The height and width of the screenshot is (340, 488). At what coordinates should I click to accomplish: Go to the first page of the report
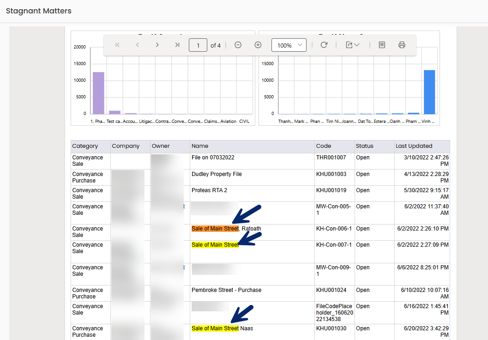click(x=117, y=45)
